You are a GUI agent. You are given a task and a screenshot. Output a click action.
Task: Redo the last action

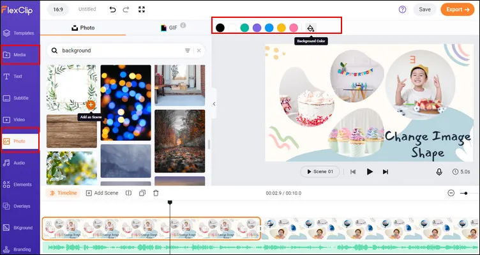click(x=126, y=10)
